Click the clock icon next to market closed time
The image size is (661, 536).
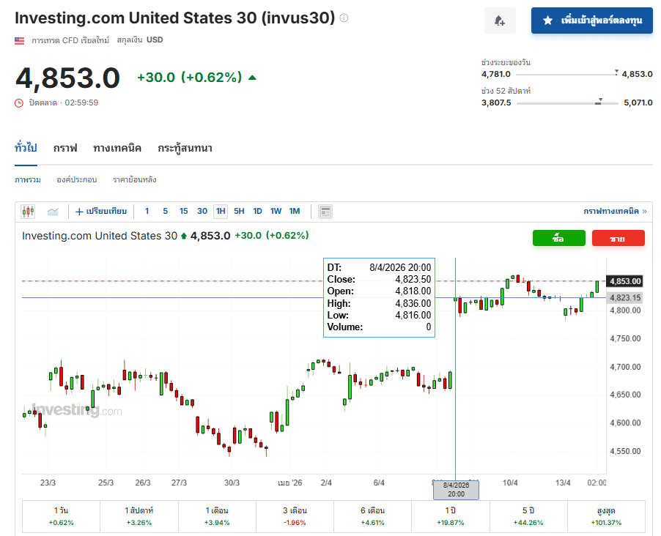click(19, 103)
